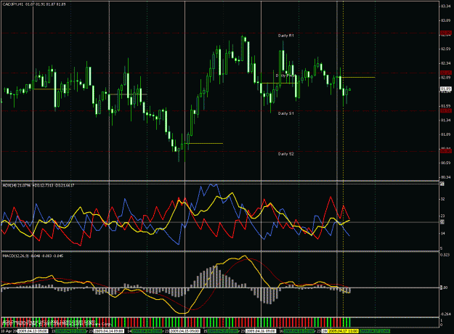Select the yellow 2009.04.17 11:00 time label
This screenshot has height=334, width=454.
[343, 331]
